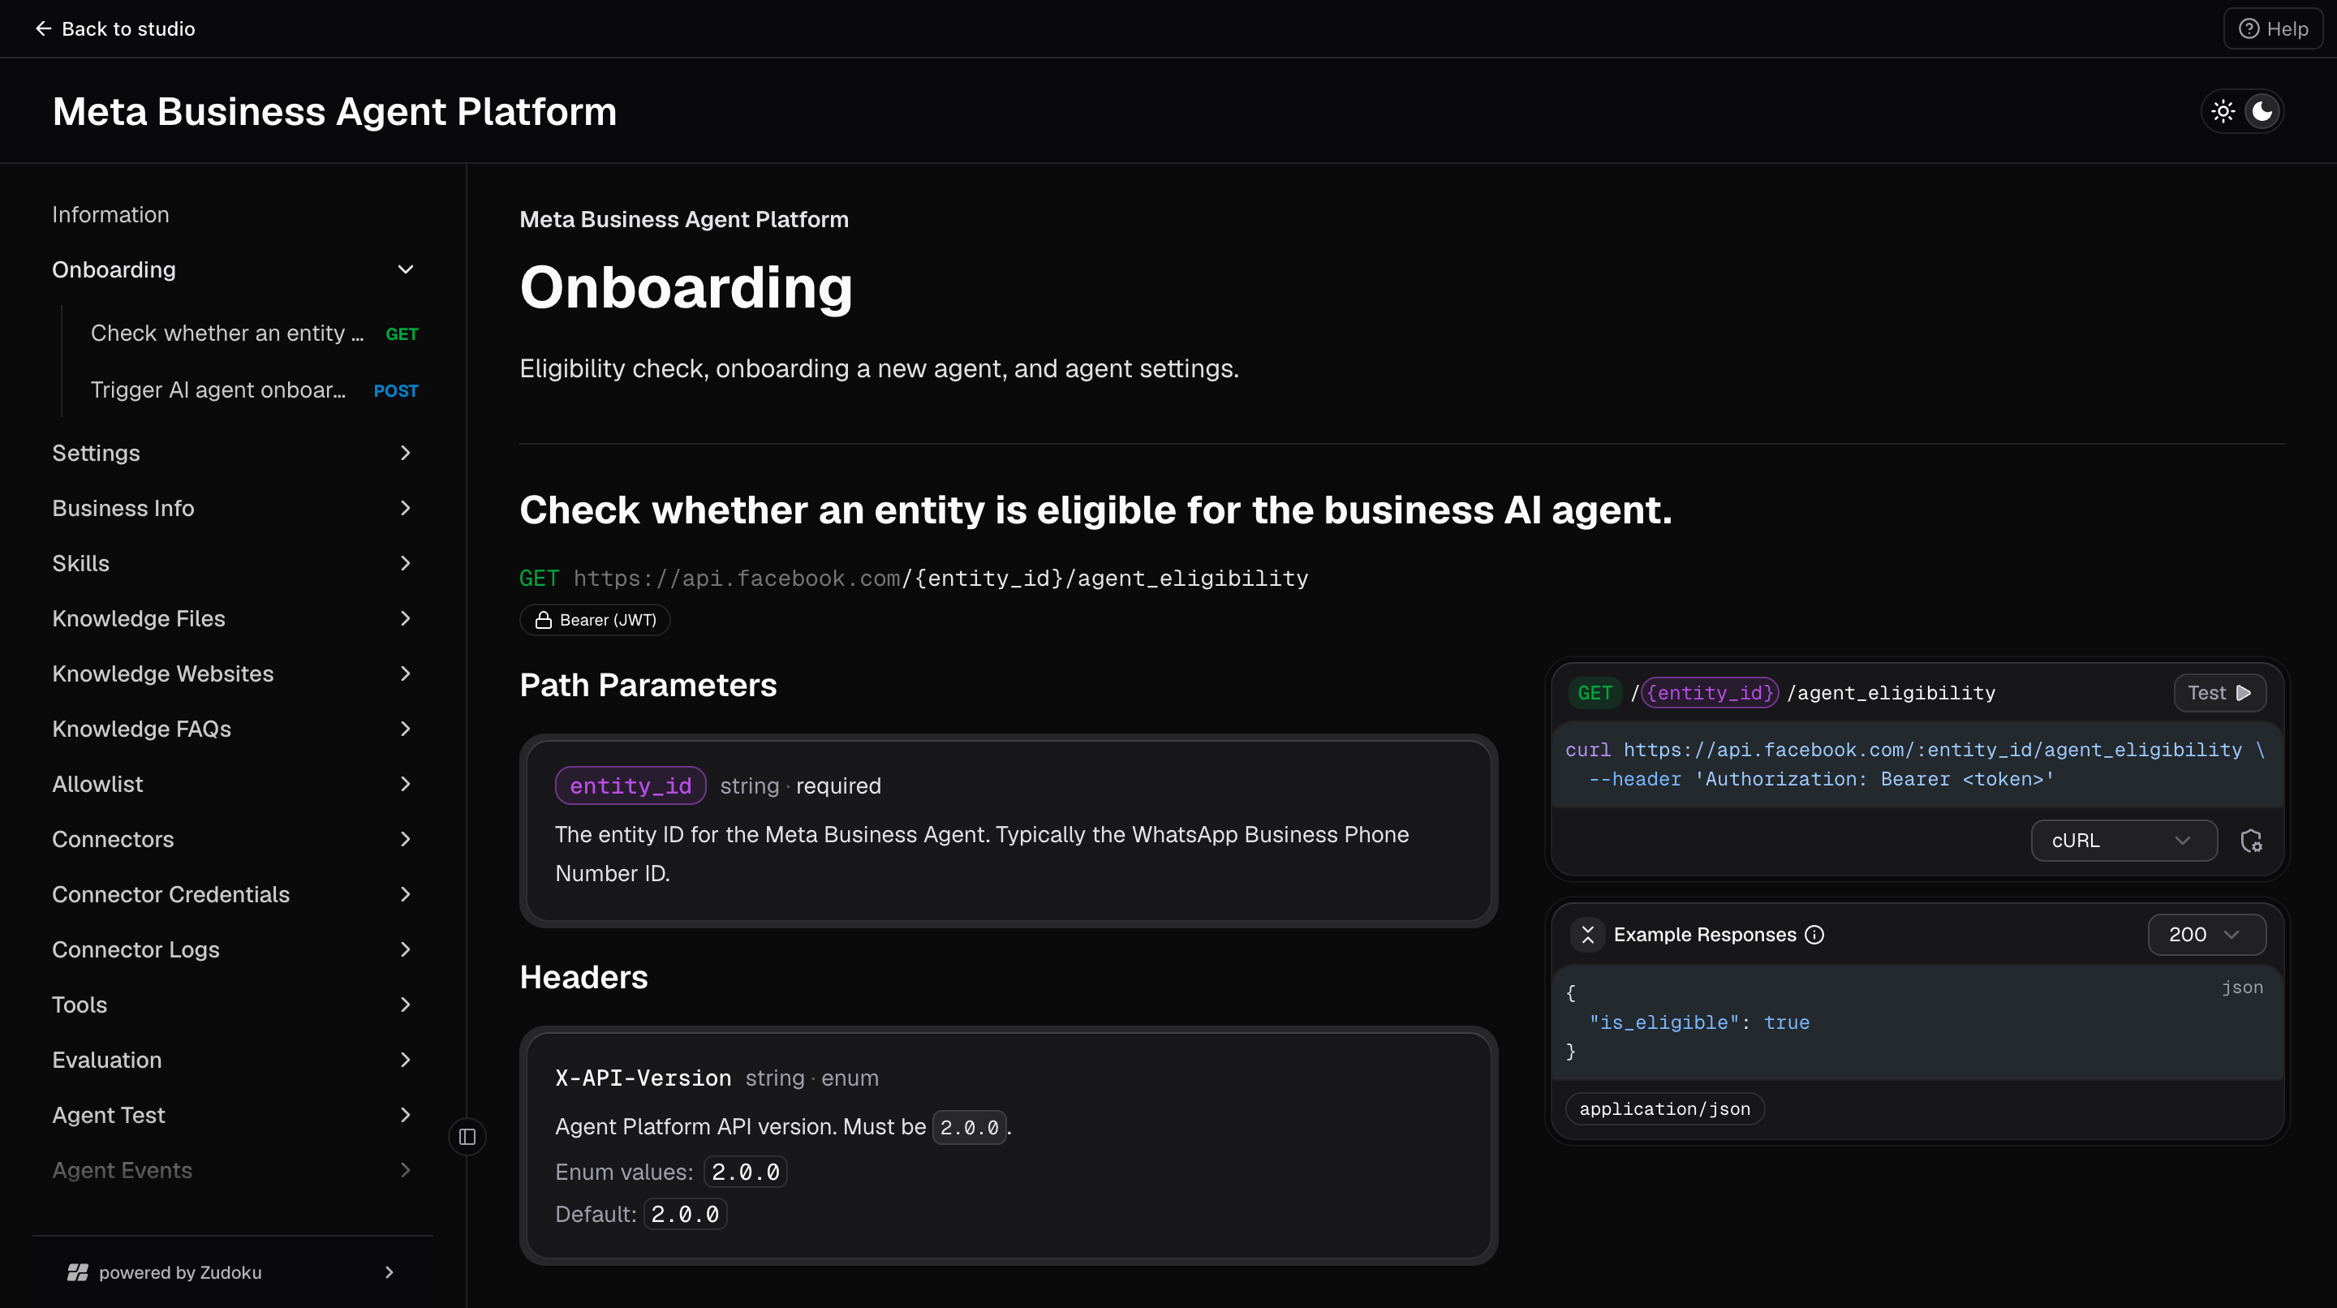
Task: Click the X-API-Version header name
Action: click(643, 1078)
